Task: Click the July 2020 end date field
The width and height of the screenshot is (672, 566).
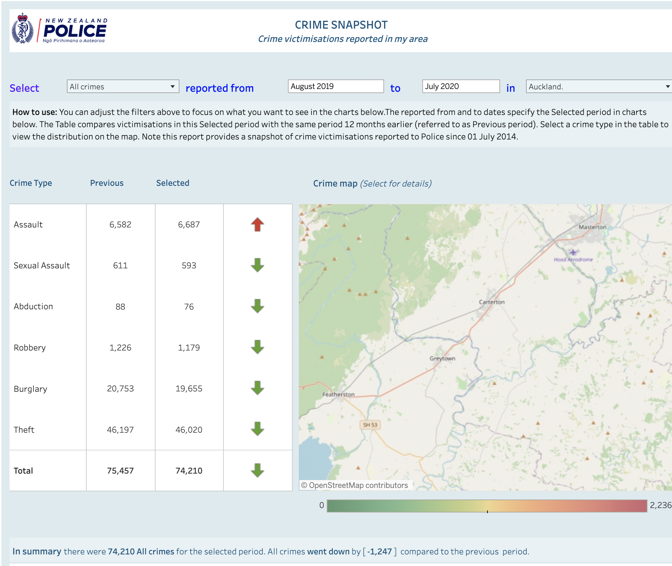Action: click(461, 86)
